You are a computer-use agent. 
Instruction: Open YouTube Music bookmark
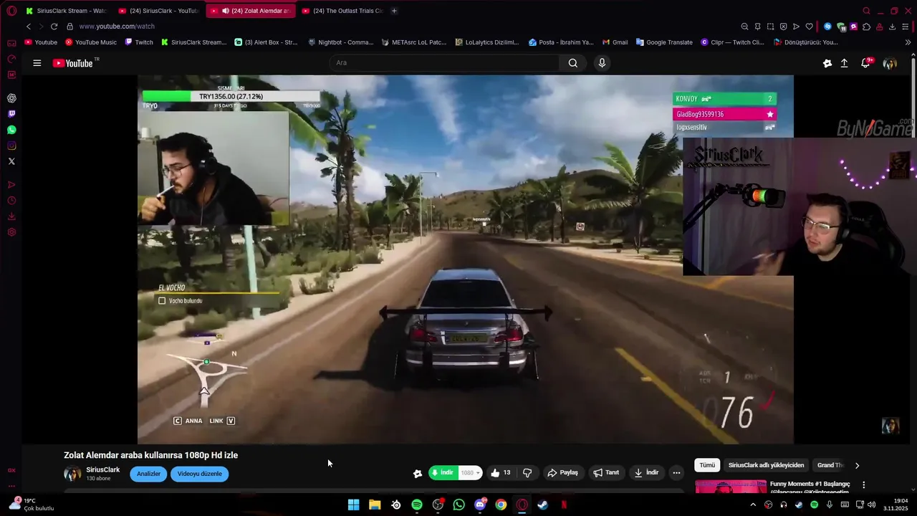[91, 42]
